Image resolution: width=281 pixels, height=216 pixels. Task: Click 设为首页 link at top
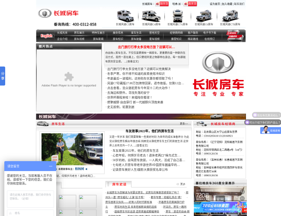point(215,4)
